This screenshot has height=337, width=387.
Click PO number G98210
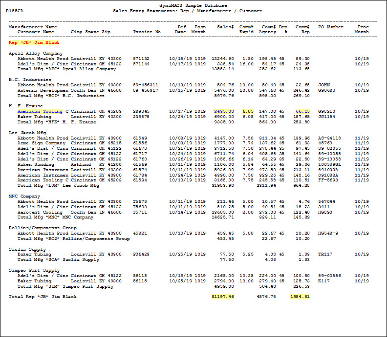point(326,111)
